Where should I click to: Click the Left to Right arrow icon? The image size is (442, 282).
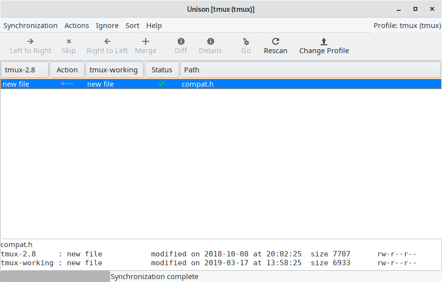31,41
